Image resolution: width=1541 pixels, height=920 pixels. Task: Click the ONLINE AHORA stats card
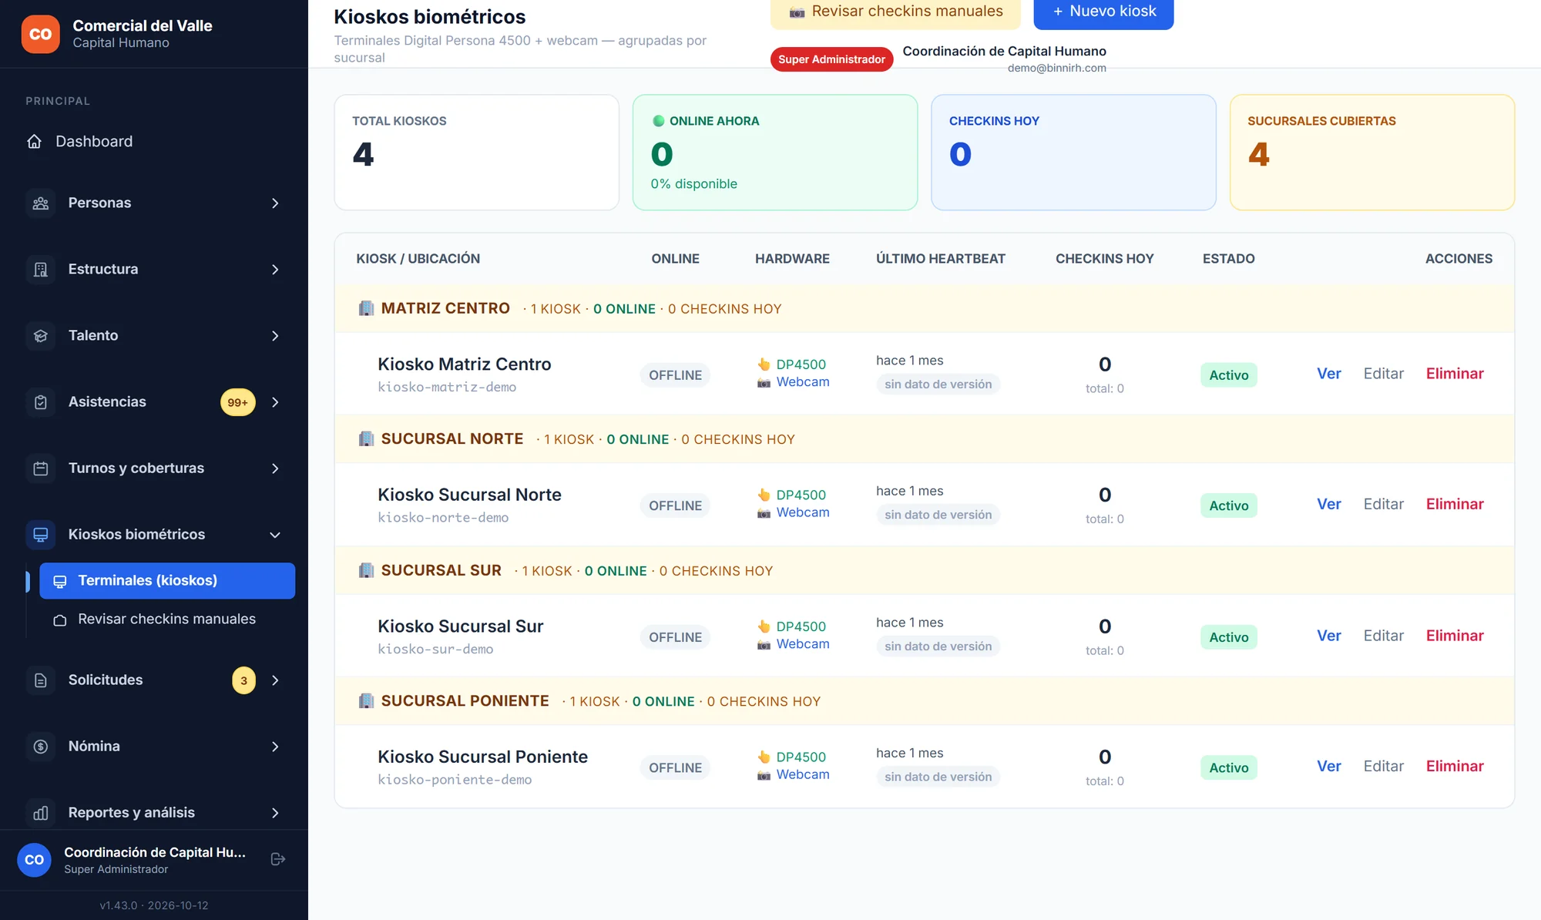[774, 153]
